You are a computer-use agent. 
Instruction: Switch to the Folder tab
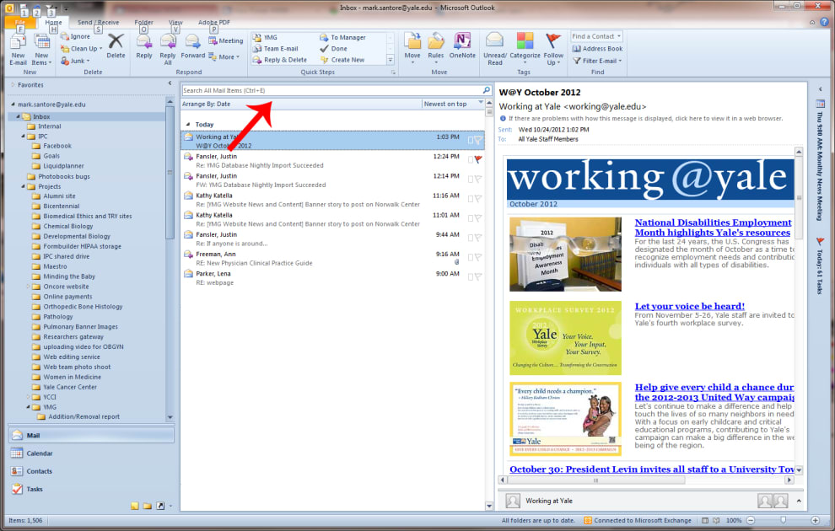pyautogui.click(x=143, y=23)
